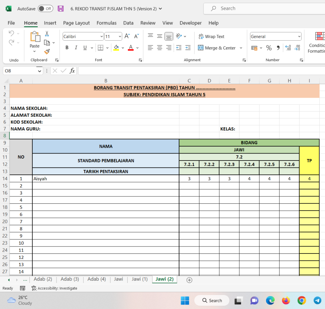The width and height of the screenshot is (325, 309).
Task: Open the Formulas ribbon tab
Action: (x=106, y=23)
